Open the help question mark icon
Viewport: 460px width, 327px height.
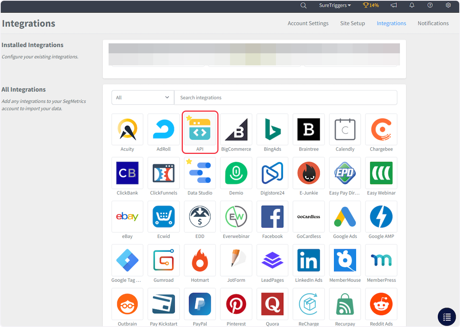[x=430, y=5]
